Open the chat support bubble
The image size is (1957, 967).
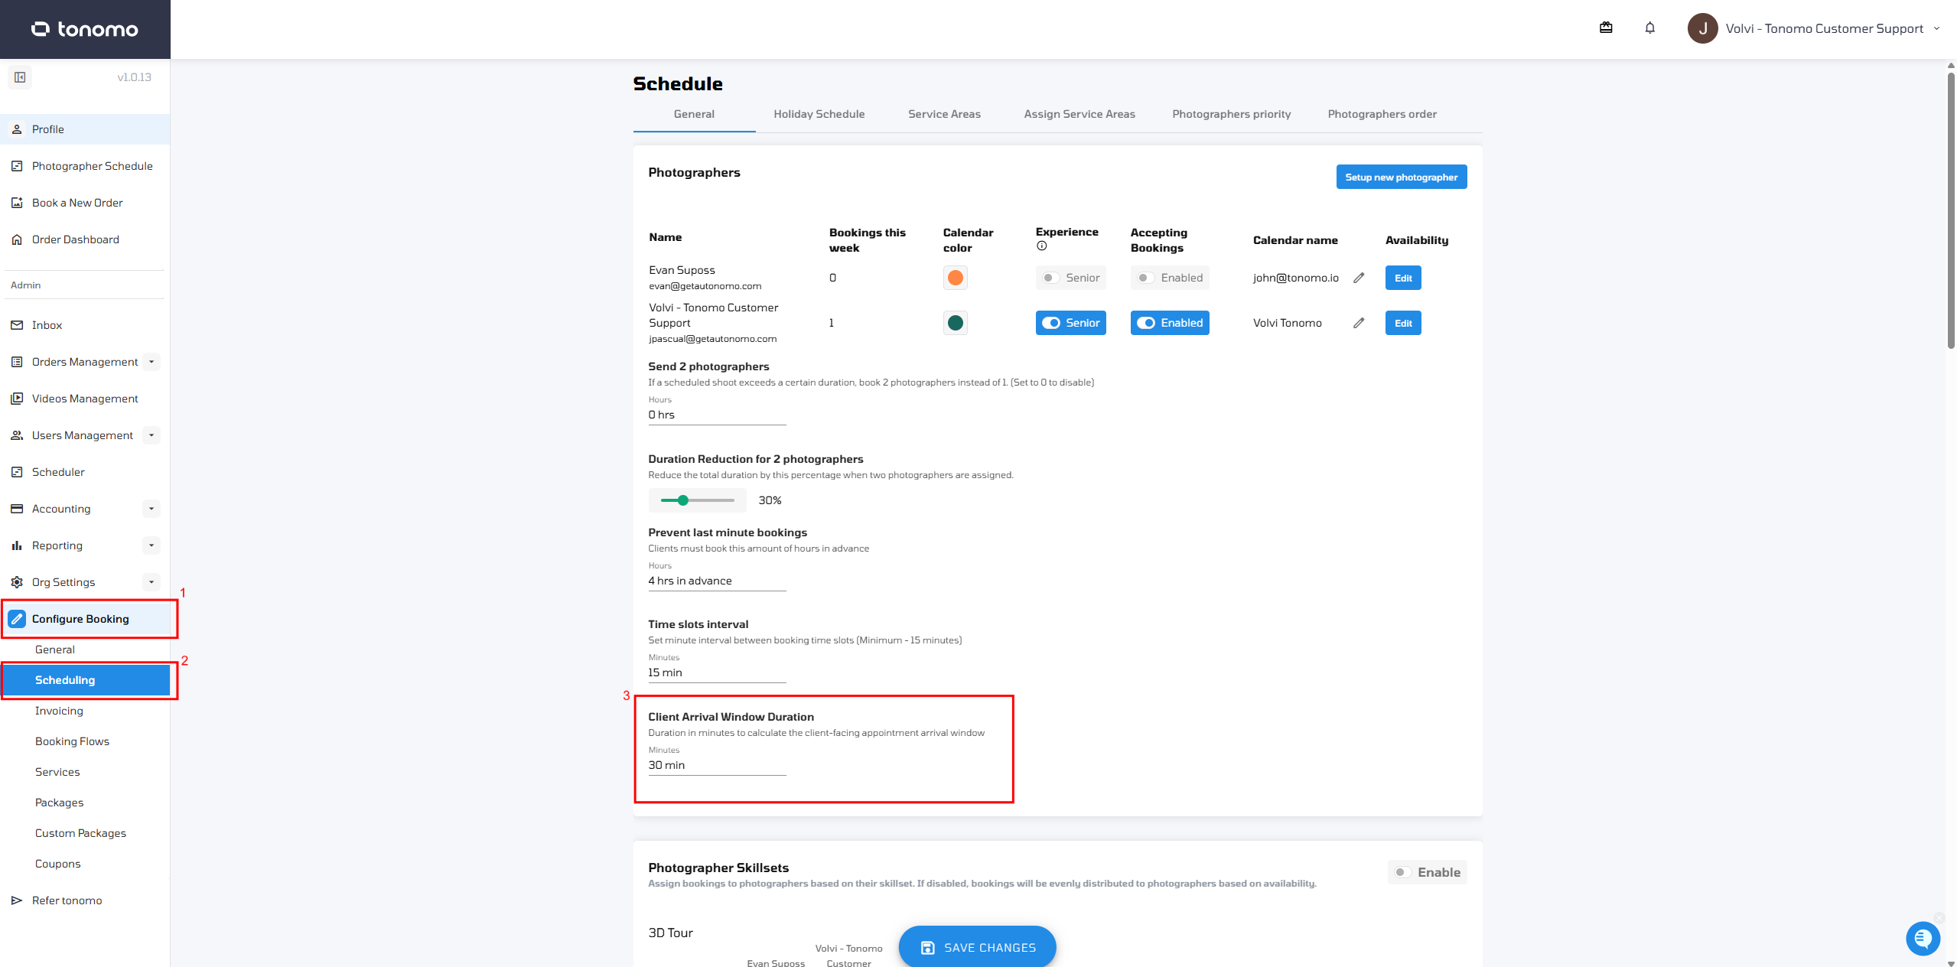pos(1923,938)
